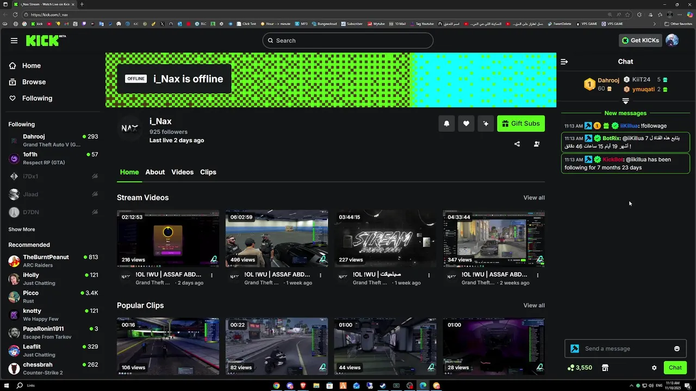Select the Home channel tab
The height and width of the screenshot is (391, 696).
tap(129, 172)
